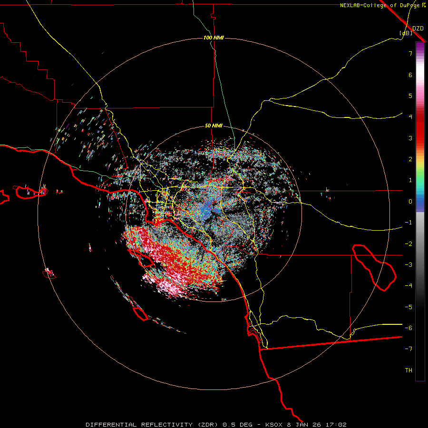Click the 50 NMI range ring label

pos(214,126)
